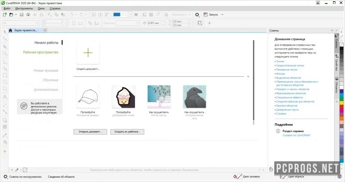Toggle the snap off icon
Screen dimensions: 345x182
coord(166,15)
